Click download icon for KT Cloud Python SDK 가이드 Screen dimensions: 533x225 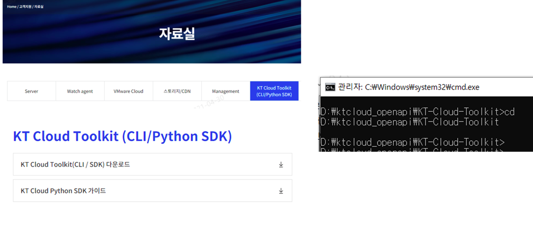click(281, 191)
